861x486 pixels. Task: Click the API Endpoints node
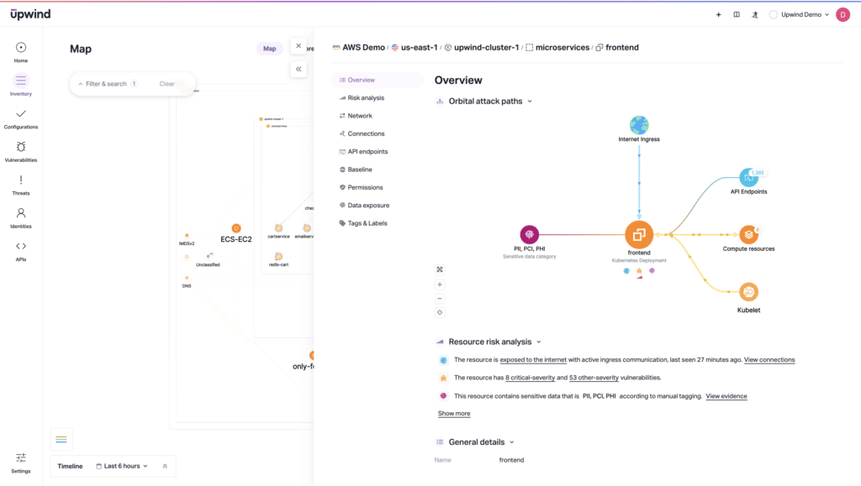click(x=748, y=177)
